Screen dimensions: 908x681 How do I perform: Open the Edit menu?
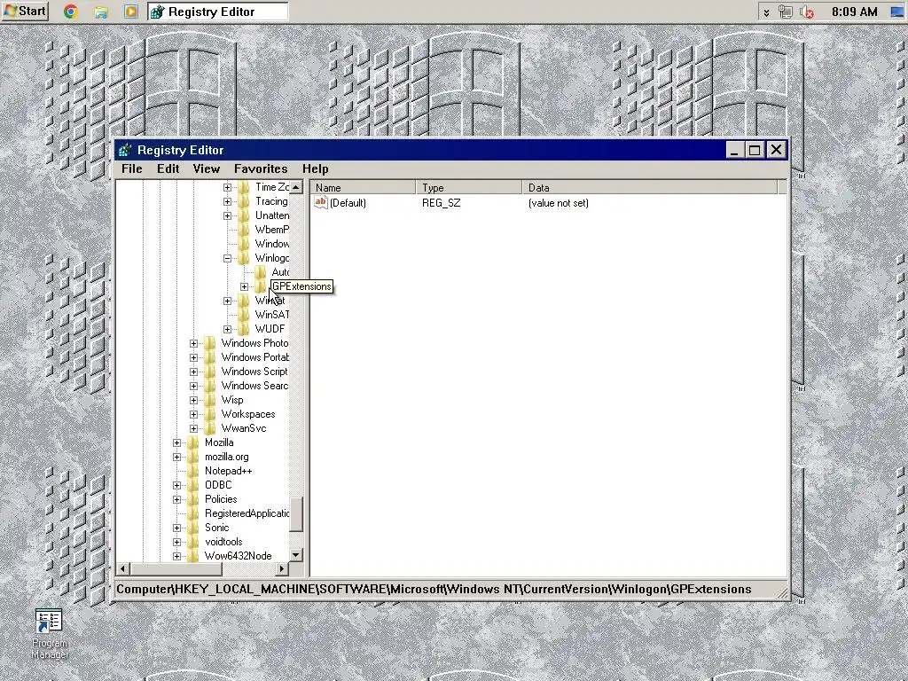click(168, 168)
